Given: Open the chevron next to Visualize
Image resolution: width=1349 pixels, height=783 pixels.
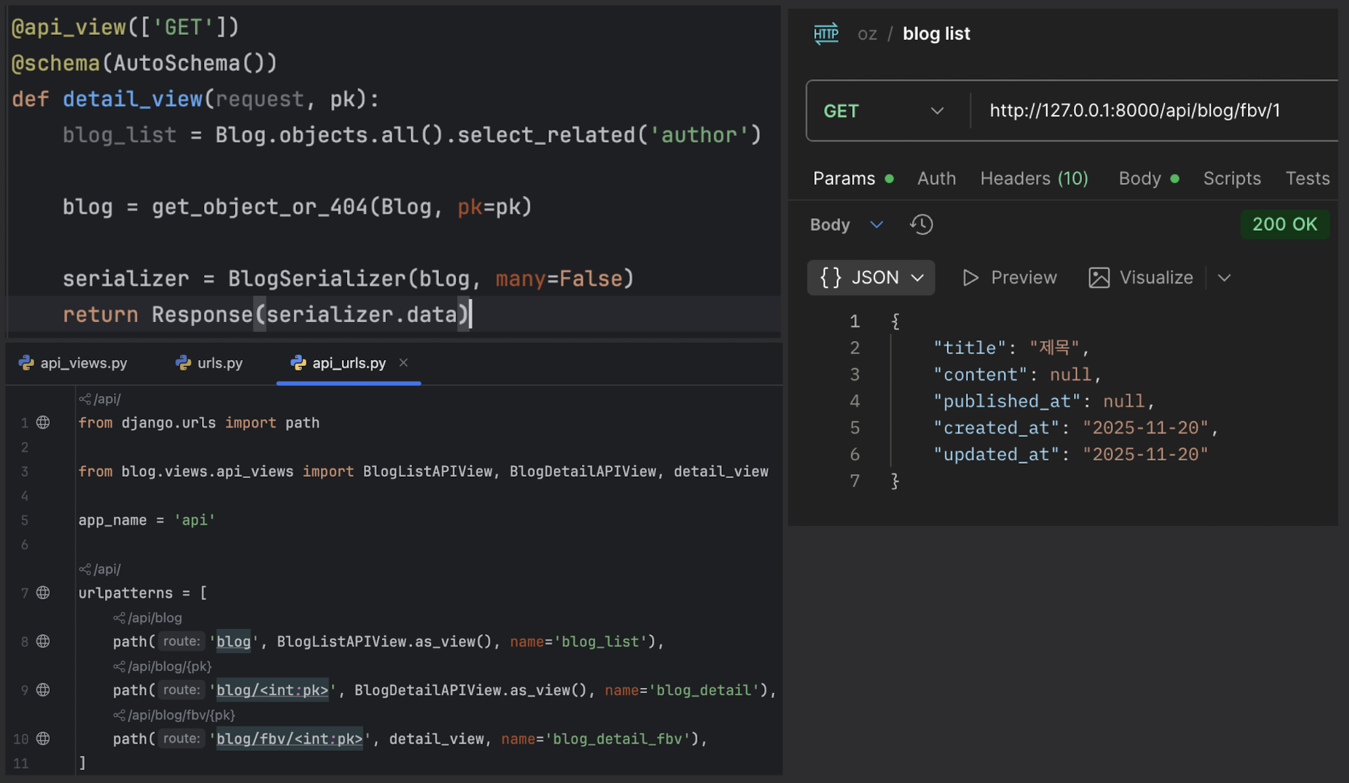Looking at the screenshot, I should pyautogui.click(x=1224, y=277).
